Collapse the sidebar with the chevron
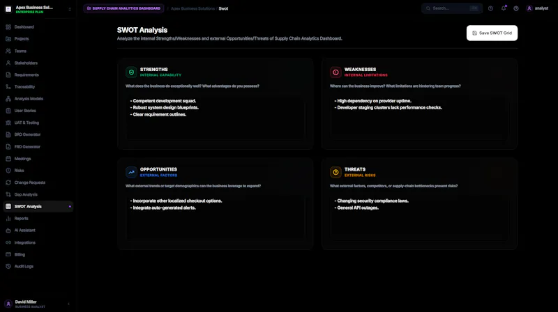 coord(68,304)
